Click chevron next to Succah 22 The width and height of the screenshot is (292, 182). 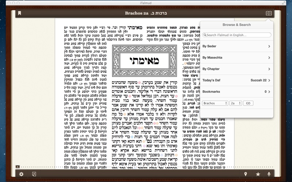click(269, 80)
